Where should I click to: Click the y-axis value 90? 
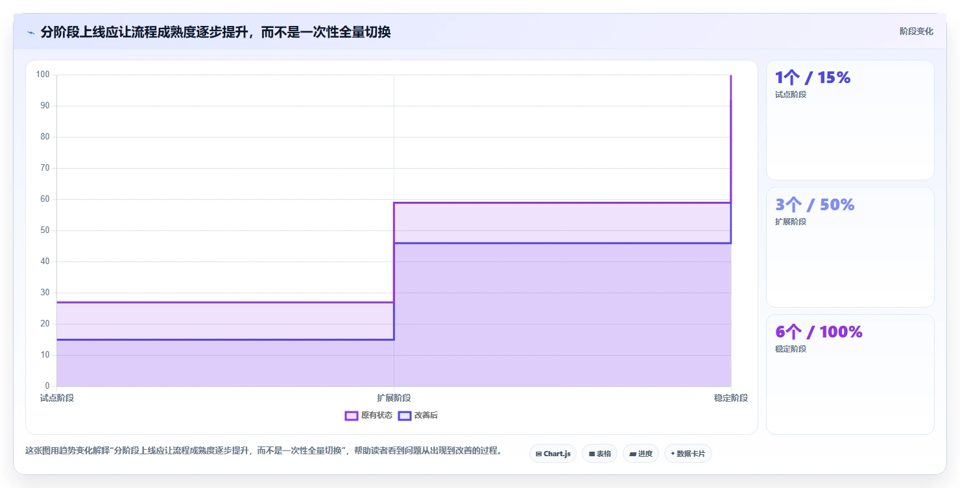click(45, 106)
